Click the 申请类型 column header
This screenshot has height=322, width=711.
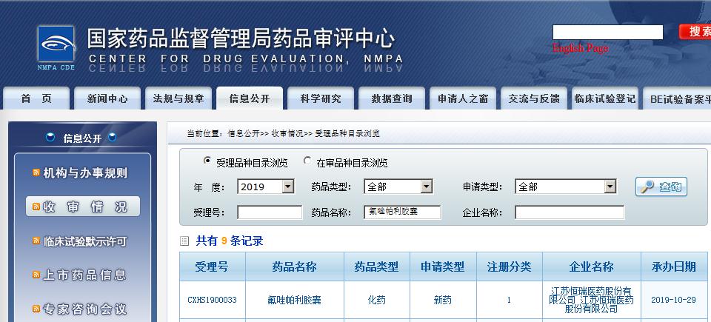443,266
